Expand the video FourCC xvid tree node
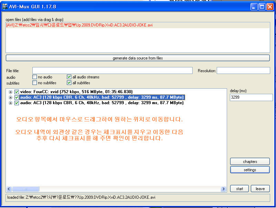The width and height of the screenshot is (276, 208). click(11, 92)
